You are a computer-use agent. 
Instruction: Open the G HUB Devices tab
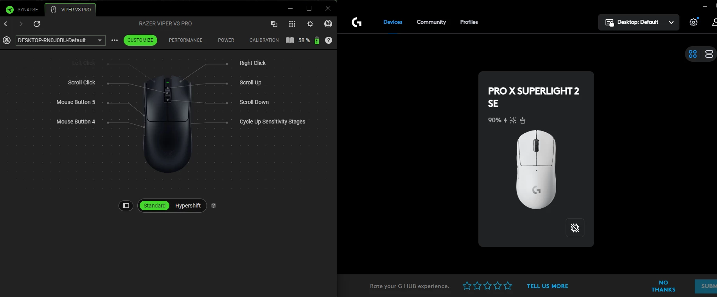point(393,22)
